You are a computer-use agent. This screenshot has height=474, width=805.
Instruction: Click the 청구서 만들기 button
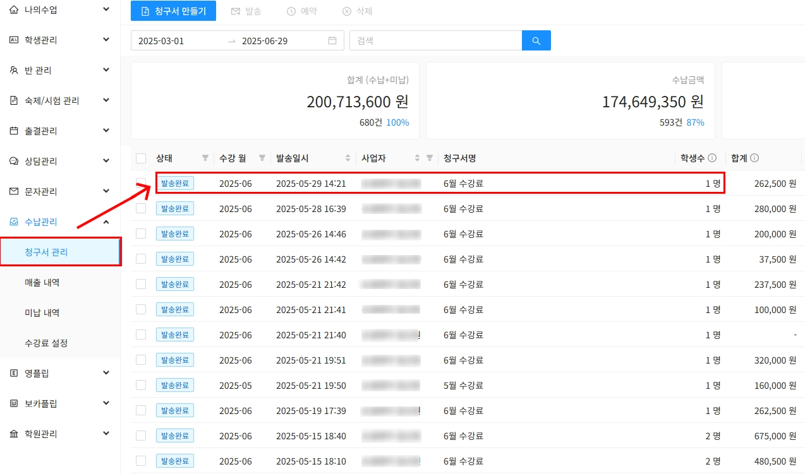tap(173, 11)
